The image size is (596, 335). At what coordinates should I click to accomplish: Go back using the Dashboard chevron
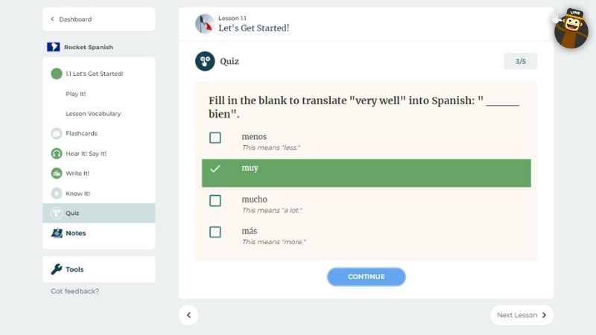(52, 19)
